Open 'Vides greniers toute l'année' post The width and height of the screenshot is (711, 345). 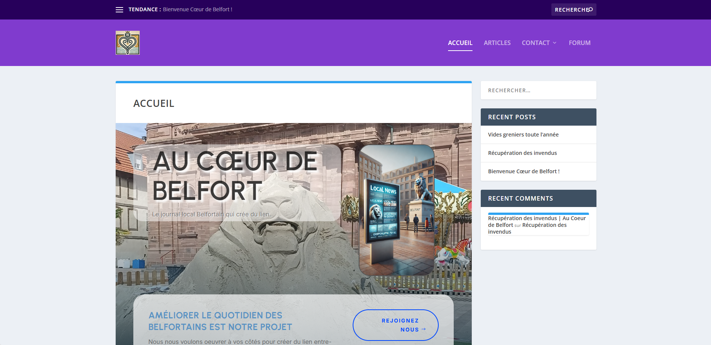pos(523,135)
